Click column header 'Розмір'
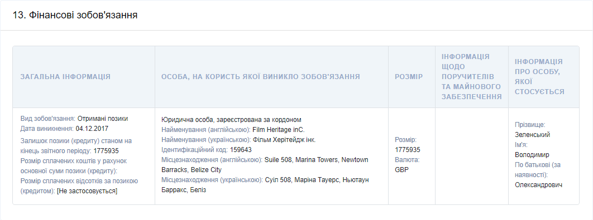 point(409,77)
